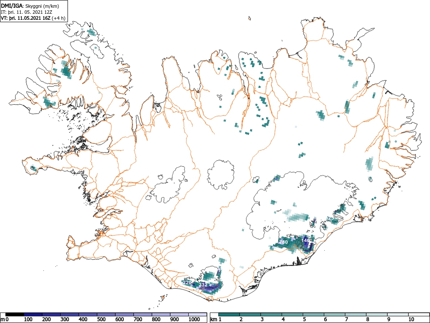The image size is (430, 323).
Task: Click the '100' label in the meter legend
Action: [x=28, y=320]
